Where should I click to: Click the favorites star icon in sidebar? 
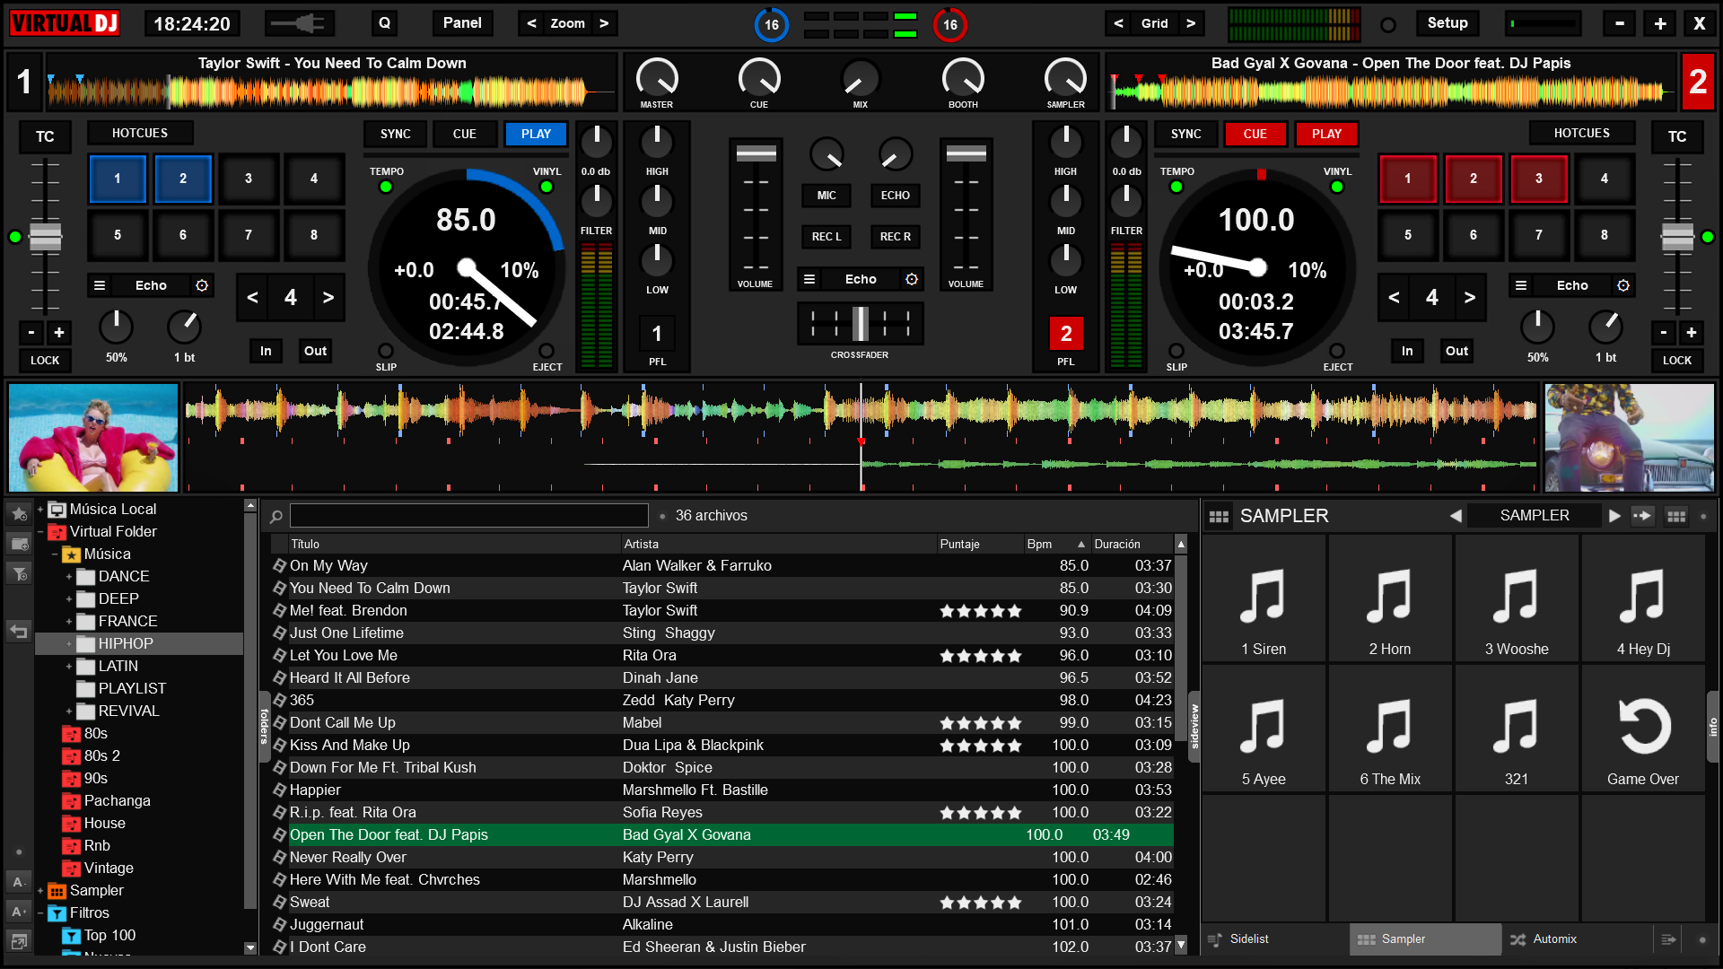coord(19,514)
